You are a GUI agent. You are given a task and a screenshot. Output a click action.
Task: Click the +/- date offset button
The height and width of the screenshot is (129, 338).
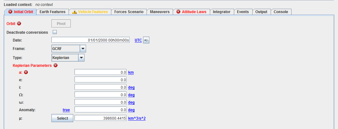[146, 40]
